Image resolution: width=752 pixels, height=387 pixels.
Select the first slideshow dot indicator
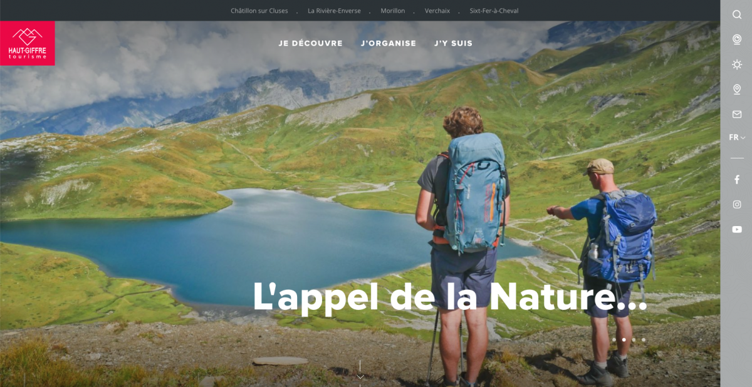[x=614, y=340]
